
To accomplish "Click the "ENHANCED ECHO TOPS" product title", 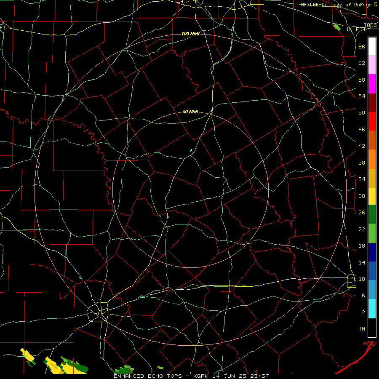I will click(148, 376).
